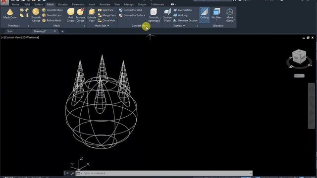Close the command line with its X
The width and height of the screenshot is (317, 178).
tap(67, 173)
